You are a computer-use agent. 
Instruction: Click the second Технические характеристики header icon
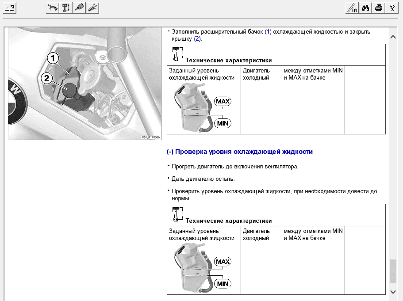tap(177, 214)
